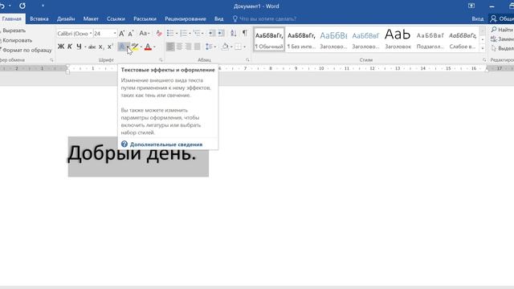Toggle bold formatting (Ж)
514x289 pixels.
[61, 47]
